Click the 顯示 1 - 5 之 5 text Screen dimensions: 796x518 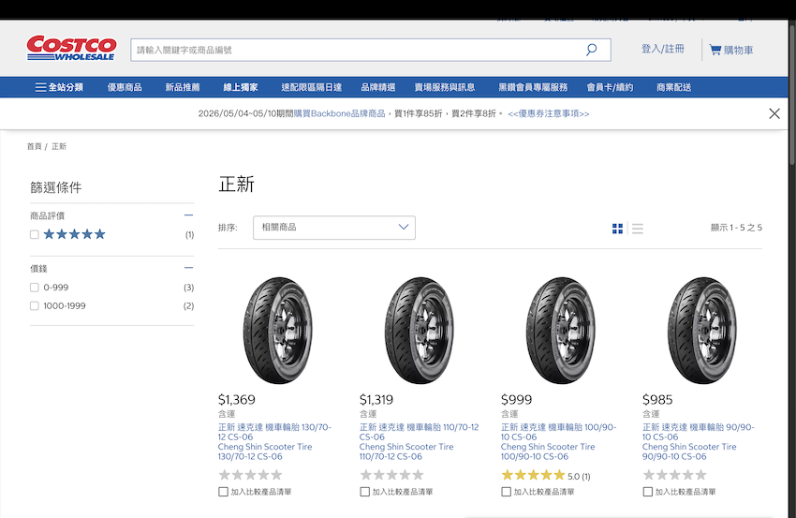point(736,228)
